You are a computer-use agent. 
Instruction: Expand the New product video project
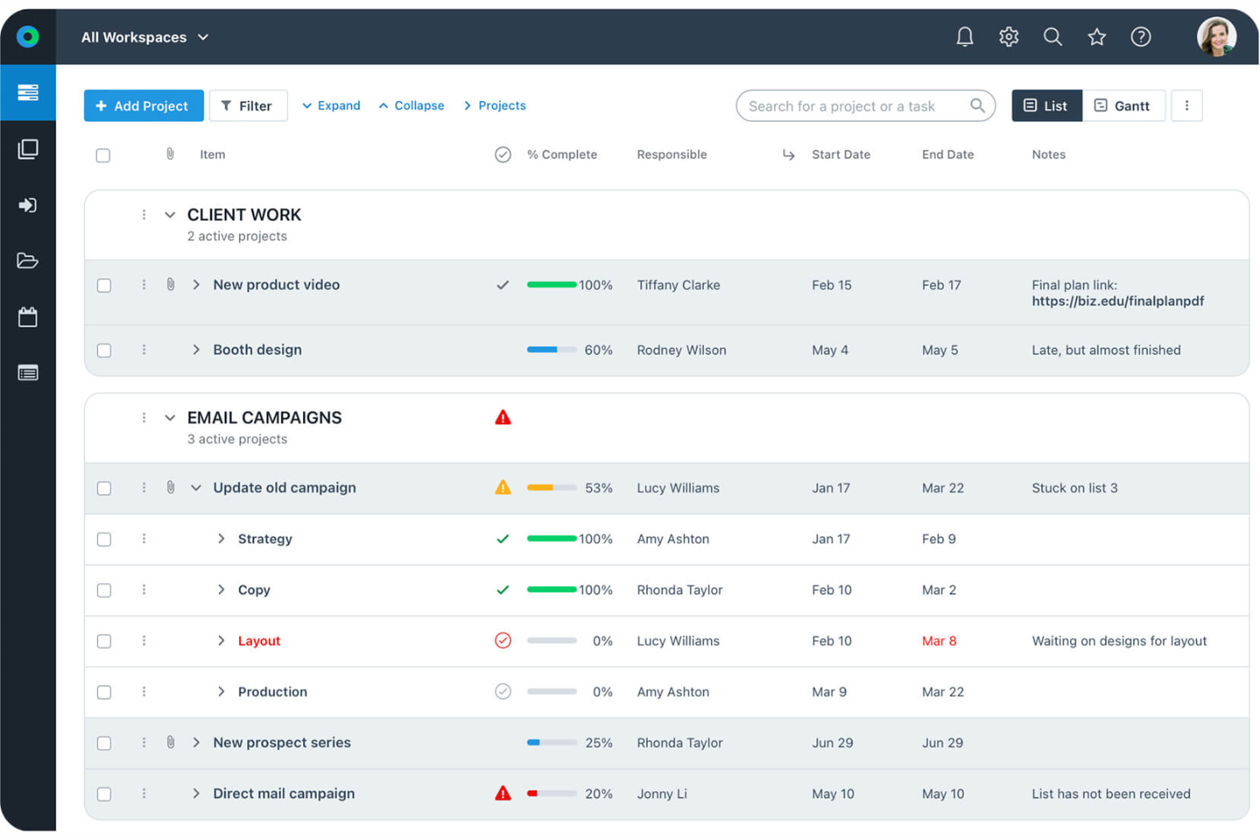pos(196,284)
